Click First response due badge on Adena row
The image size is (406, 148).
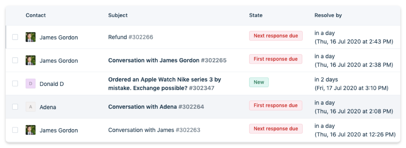(x=276, y=105)
